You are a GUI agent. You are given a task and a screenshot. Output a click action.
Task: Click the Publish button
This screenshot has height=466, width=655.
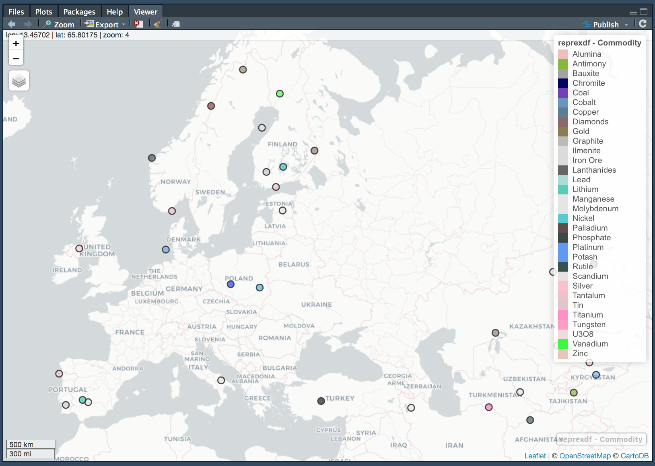coord(601,24)
